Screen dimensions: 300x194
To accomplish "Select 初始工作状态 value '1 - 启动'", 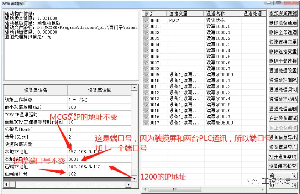I will 99,100.
